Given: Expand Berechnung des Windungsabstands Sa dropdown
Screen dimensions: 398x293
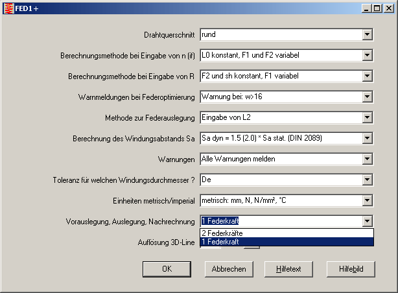Looking at the screenshot, I should click(x=367, y=139).
